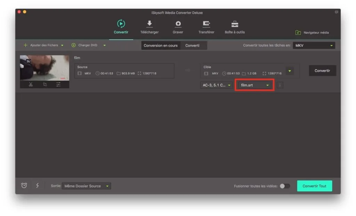Image resolution: width=356 pixels, height=216 pixels.
Task: Open the Graver section
Action: pyautogui.click(x=178, y=27)
